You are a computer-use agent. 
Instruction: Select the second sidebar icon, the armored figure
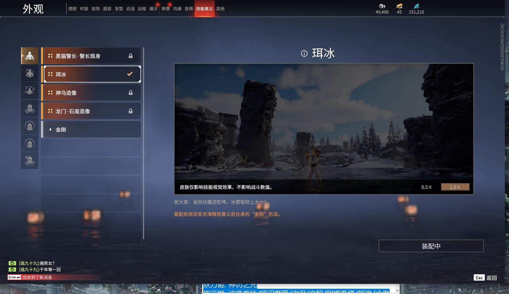pyautogui.click(x=30, y=73)
